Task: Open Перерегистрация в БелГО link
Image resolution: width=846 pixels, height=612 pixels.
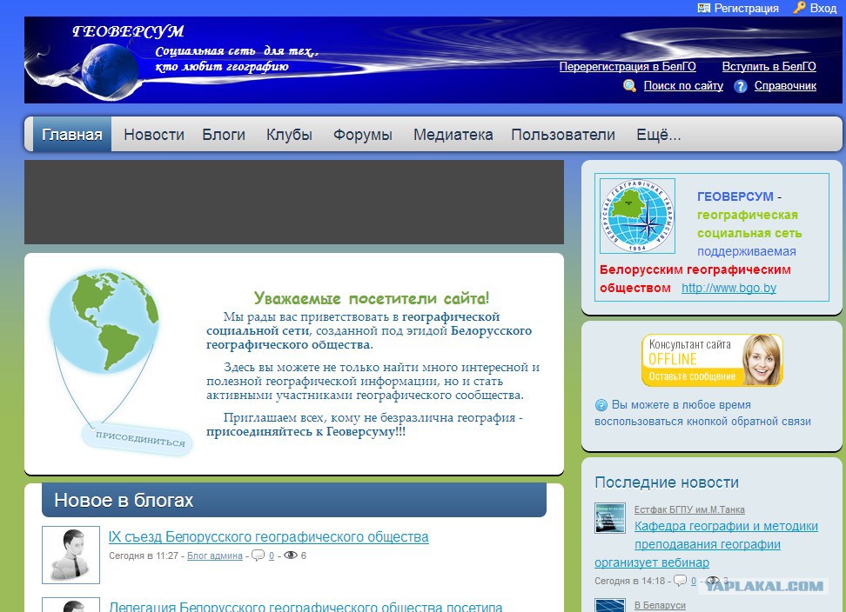Action: pos(628,66)
